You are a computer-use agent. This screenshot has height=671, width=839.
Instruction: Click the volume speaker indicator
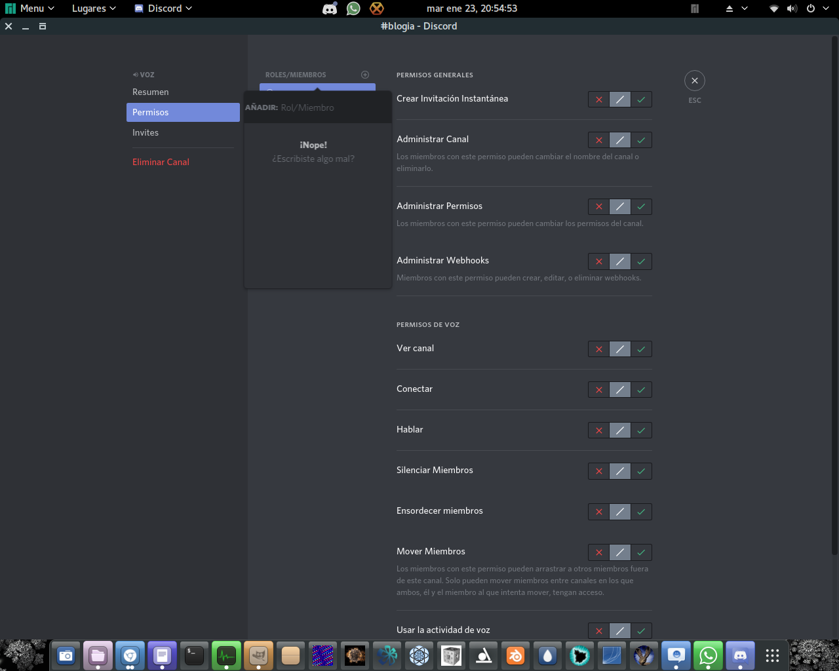(x=792, y=9)
